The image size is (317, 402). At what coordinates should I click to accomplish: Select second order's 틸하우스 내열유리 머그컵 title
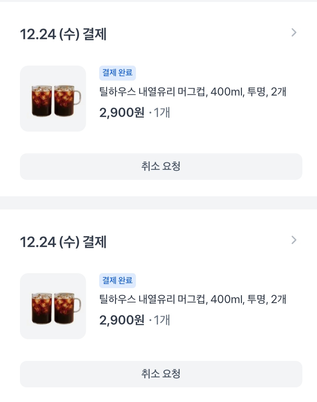pos(193,300)
